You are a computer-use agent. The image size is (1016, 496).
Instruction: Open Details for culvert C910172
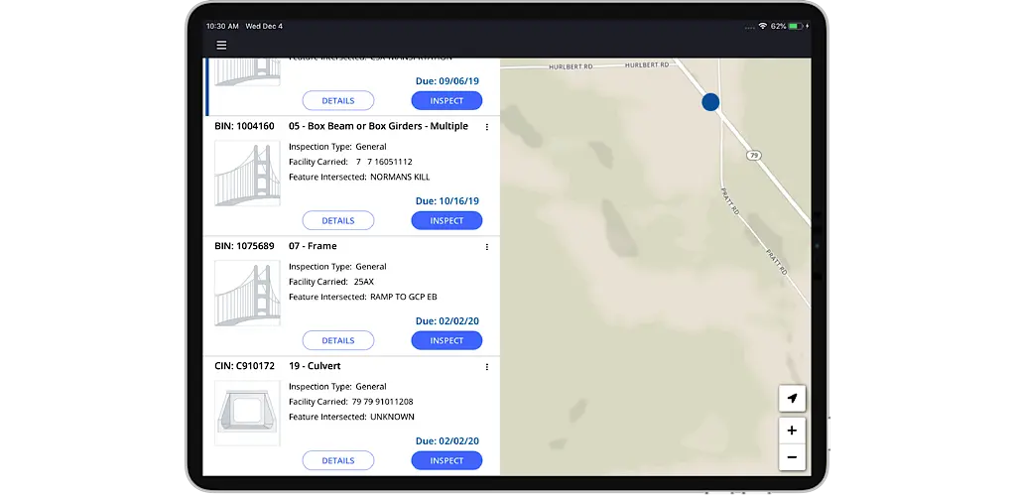click(338, 460)
